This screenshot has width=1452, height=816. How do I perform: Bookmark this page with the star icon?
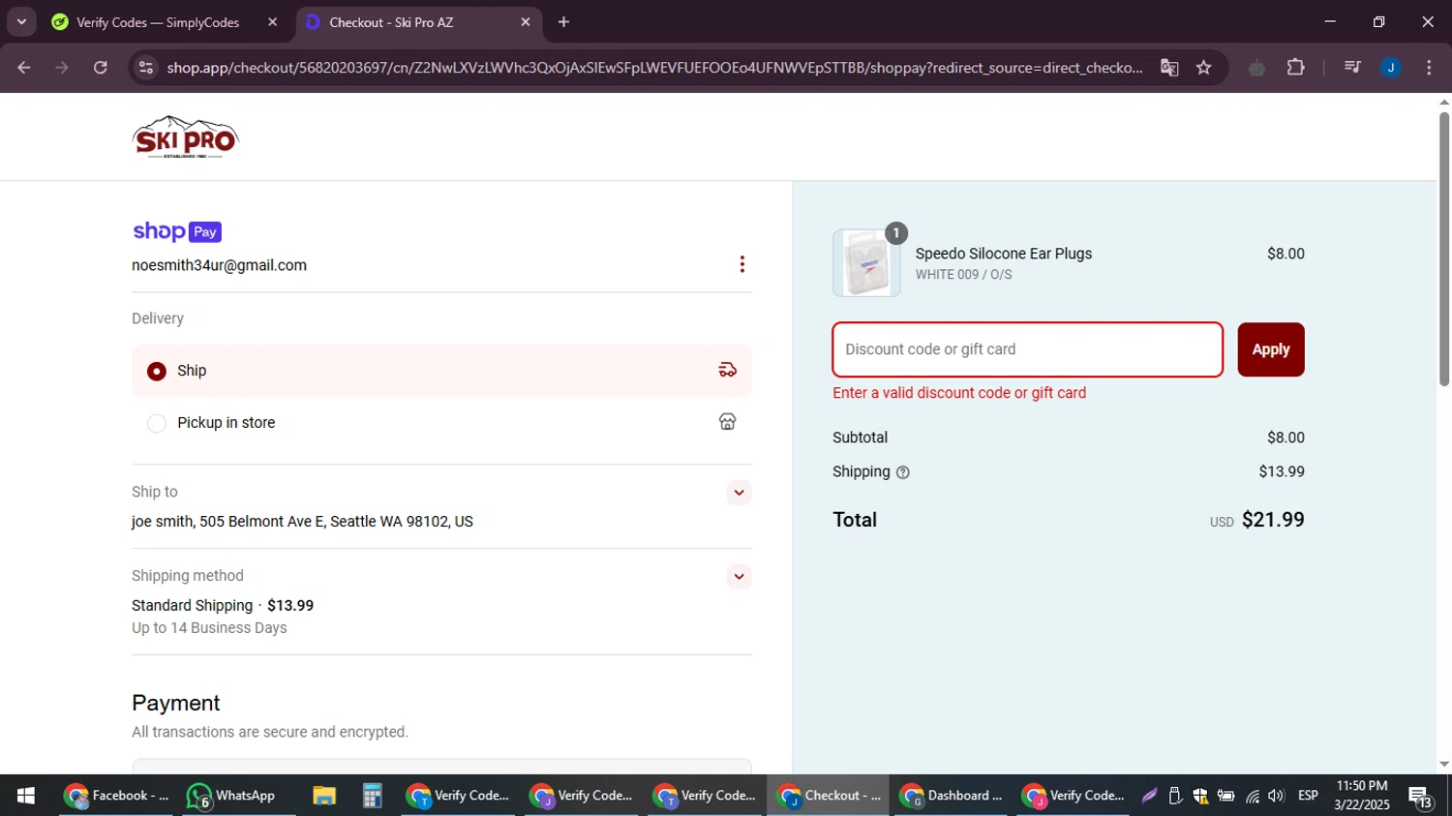(1203, 68)
